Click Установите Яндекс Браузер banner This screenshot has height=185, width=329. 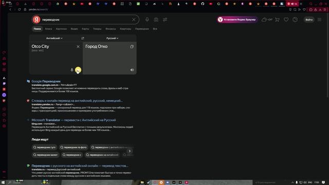click(237, 20)
